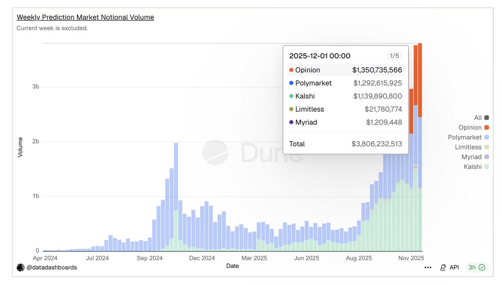
Task: Click the verified check icon beside 3h
Action: (482, 267)
